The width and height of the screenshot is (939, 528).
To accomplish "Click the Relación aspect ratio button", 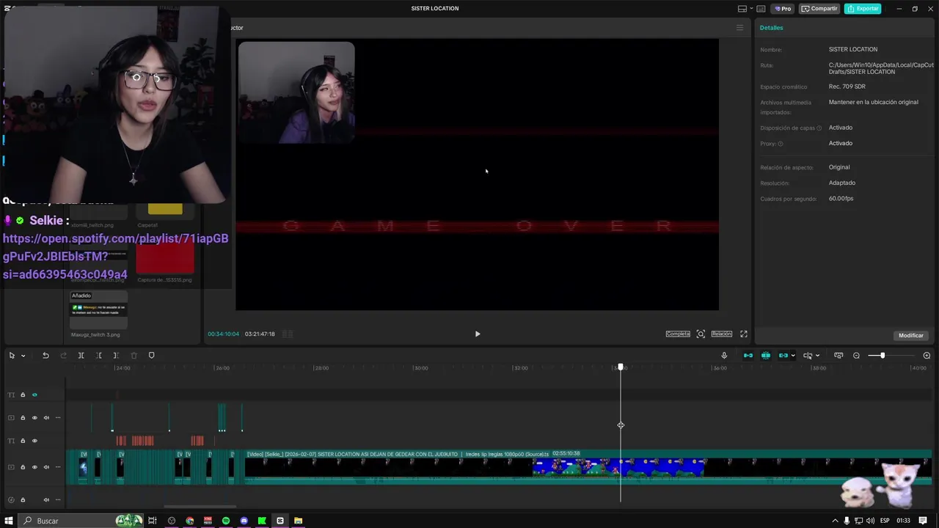I will pyautogui.click(x=722, y=334).
